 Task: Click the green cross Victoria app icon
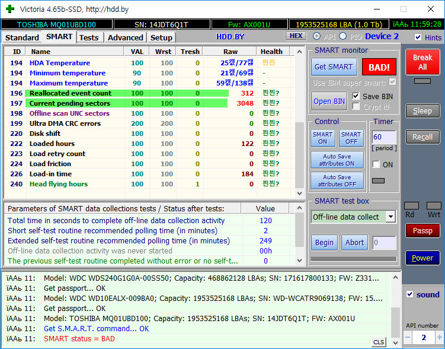pyautogui.click(x=10, y=9)
